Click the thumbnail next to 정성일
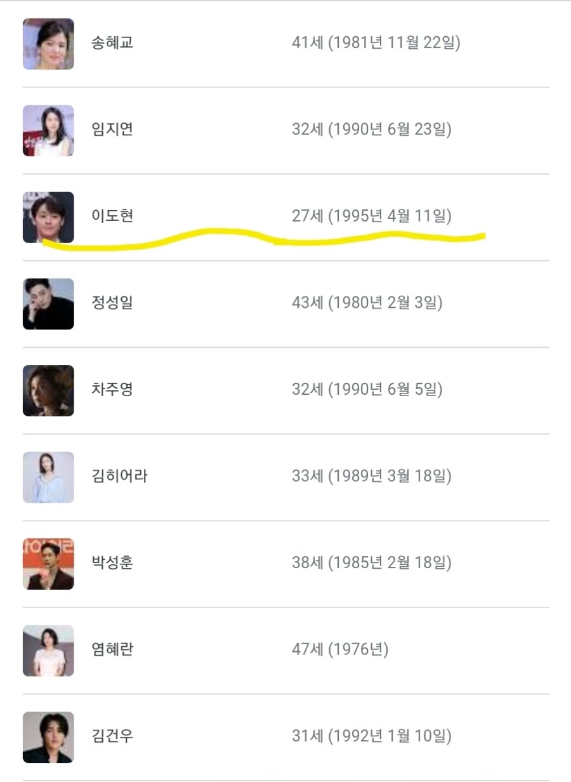Screen dimensions: 571x782 click(48, 303)
